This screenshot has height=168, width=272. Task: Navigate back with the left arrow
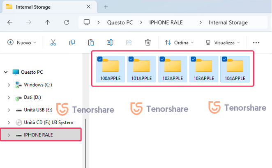(x=10, y=23)
